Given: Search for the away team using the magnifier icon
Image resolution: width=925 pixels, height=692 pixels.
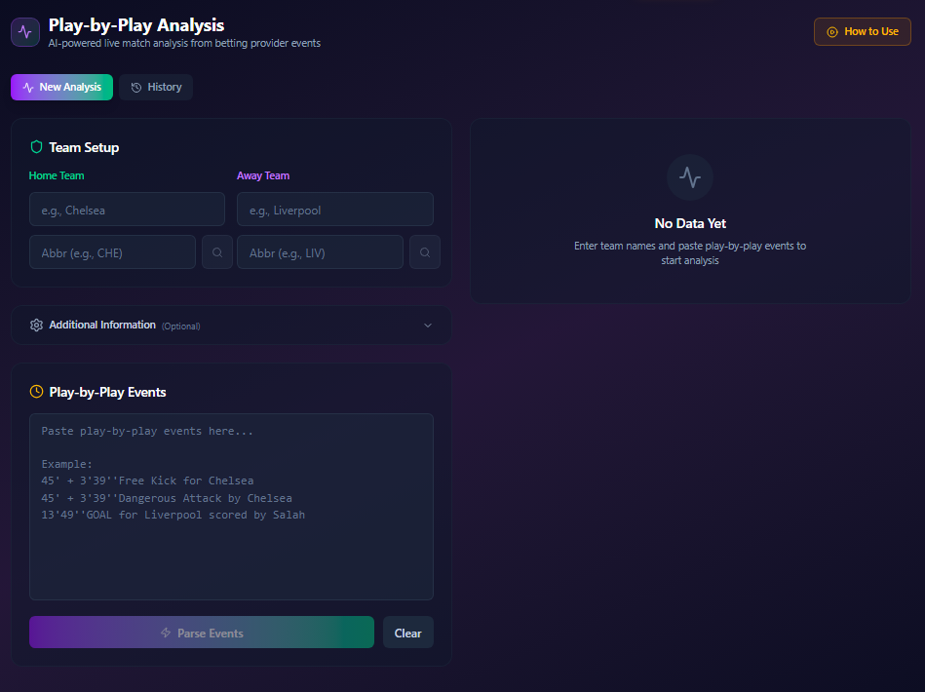Looking at the screenshot, I should coord(425,252).
